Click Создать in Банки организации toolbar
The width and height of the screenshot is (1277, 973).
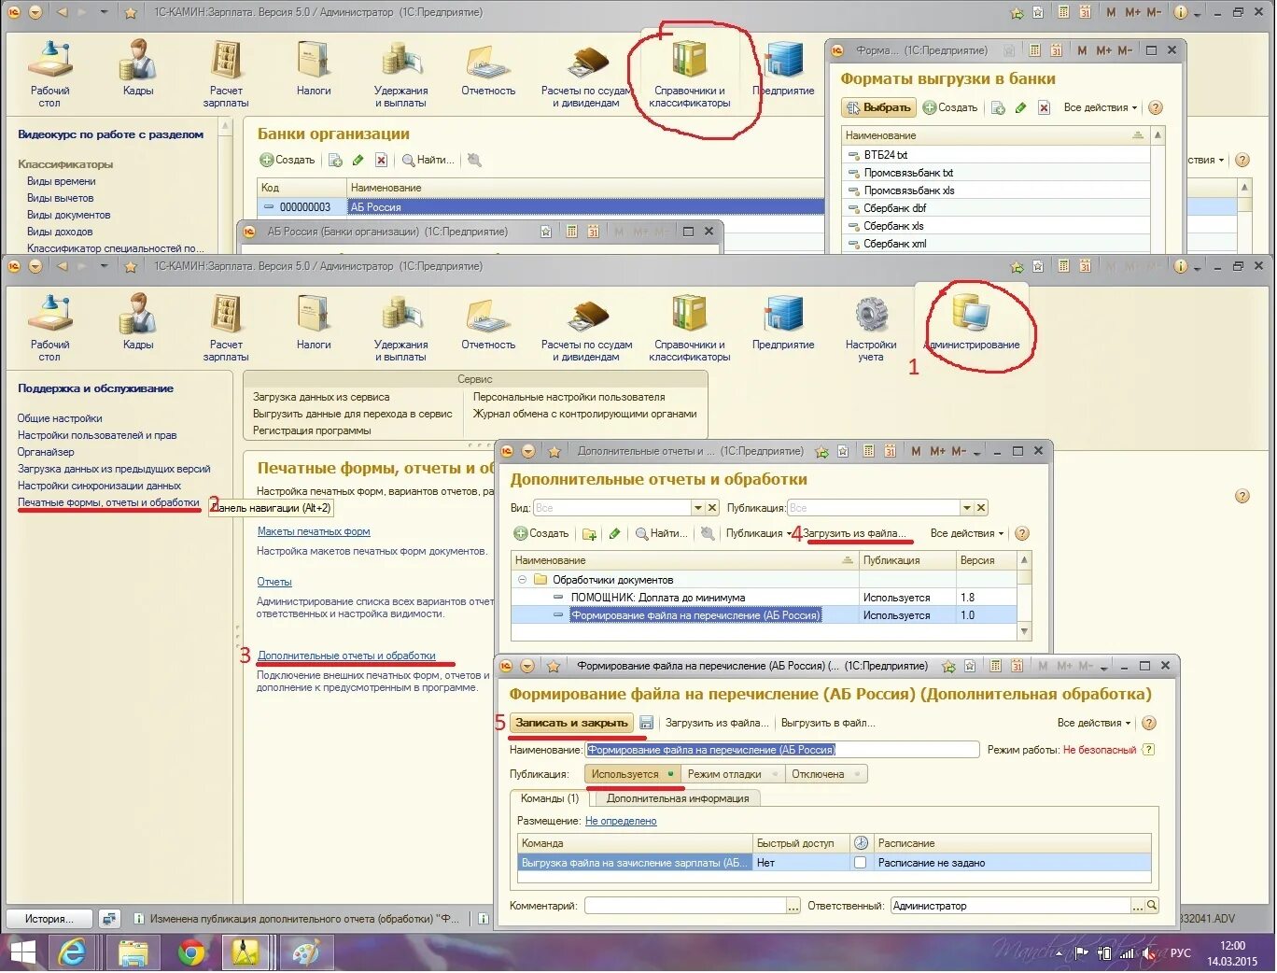point(288,160)
